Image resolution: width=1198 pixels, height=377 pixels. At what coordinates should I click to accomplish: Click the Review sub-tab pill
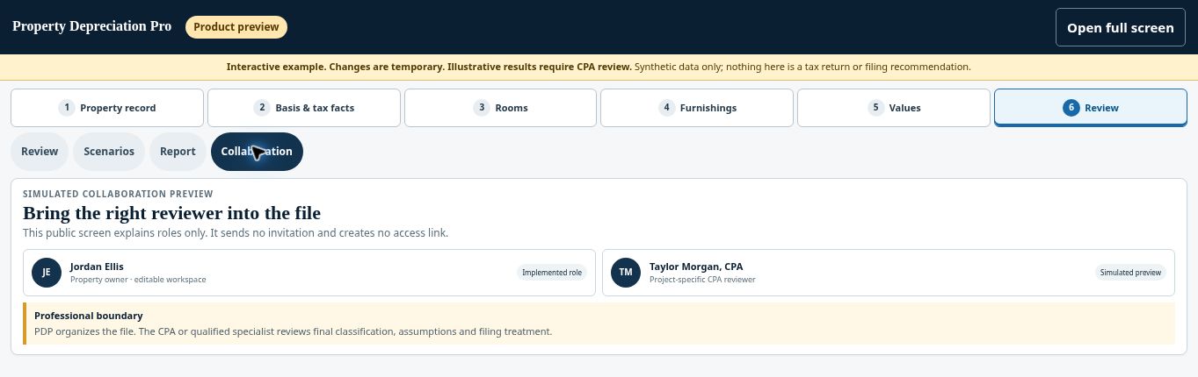(40, 152)
